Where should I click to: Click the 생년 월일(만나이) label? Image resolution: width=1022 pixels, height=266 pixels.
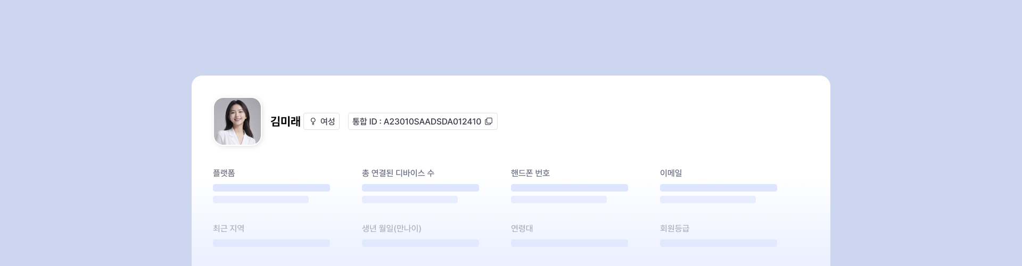pos(391,228)
